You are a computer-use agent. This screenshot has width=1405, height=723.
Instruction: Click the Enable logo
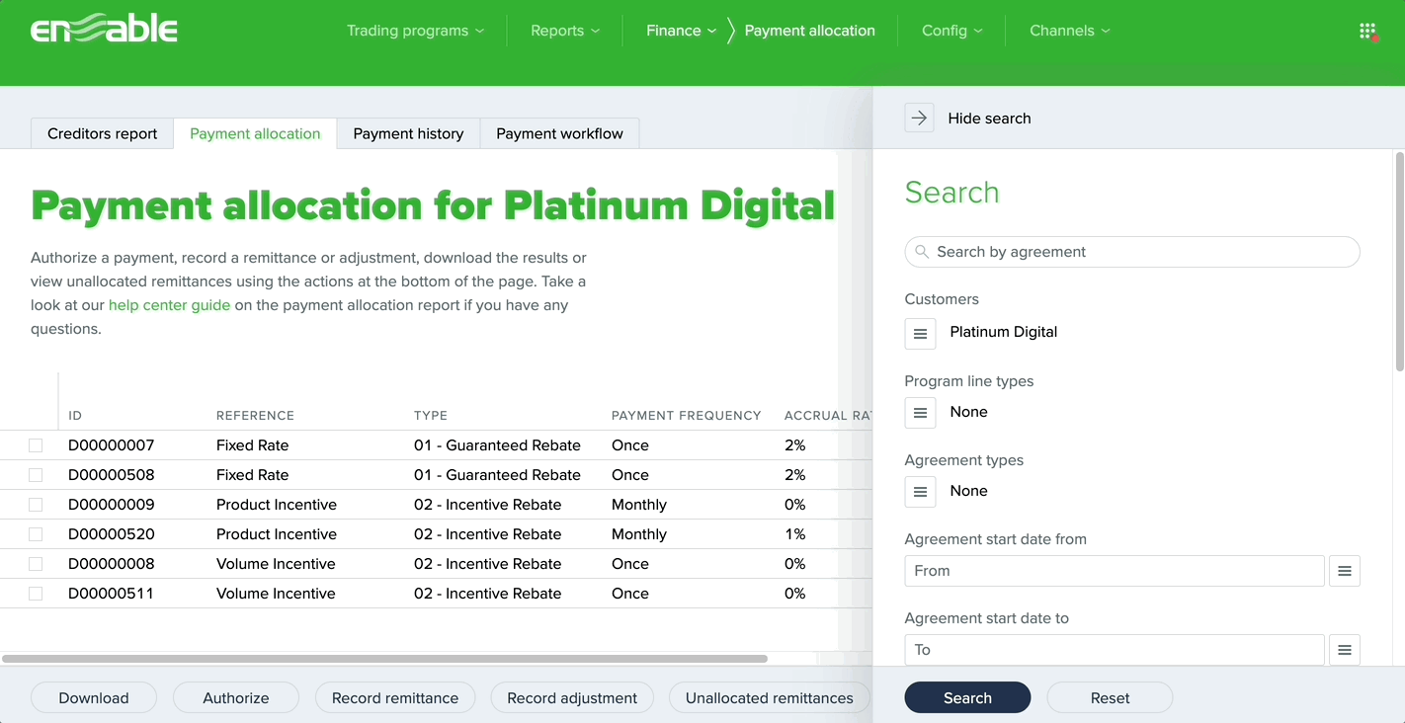click(x=104, y=31)
